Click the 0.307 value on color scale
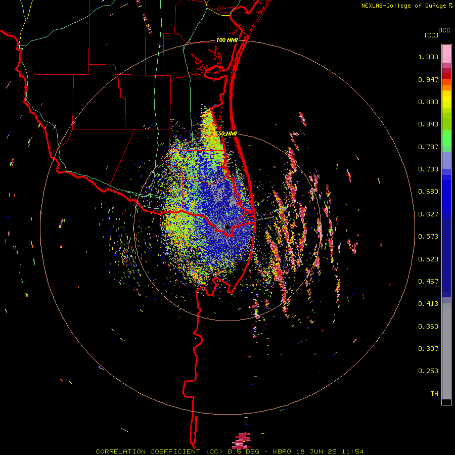This screenshot has width=455, height=455. 428,349
